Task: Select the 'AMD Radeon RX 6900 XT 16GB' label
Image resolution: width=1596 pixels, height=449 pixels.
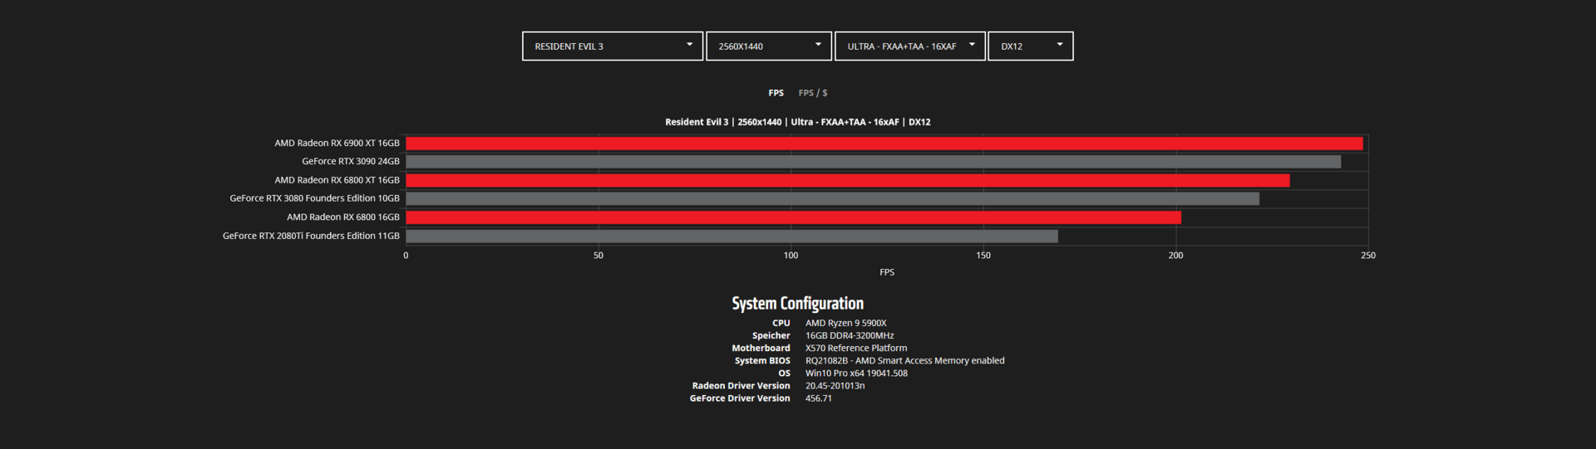Action: pyautogui.click(x=337, y=144)
